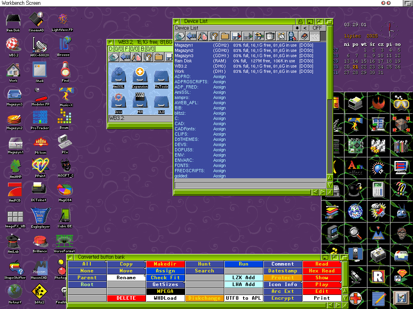Click the printer icon in the dock panel

point(355,103)
